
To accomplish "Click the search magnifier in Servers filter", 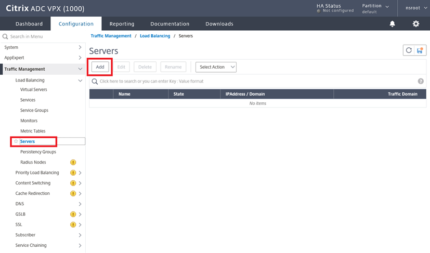I will tap(95, 82).
